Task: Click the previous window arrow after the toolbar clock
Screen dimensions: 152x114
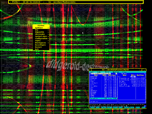Action: tap(44, 2)
